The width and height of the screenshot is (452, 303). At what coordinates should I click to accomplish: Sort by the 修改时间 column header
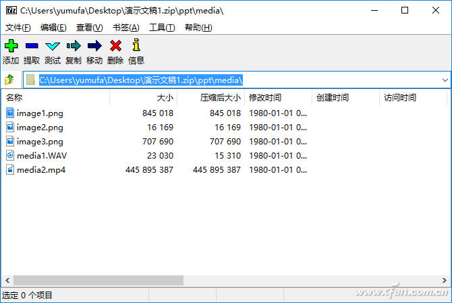tap(278, 97)
